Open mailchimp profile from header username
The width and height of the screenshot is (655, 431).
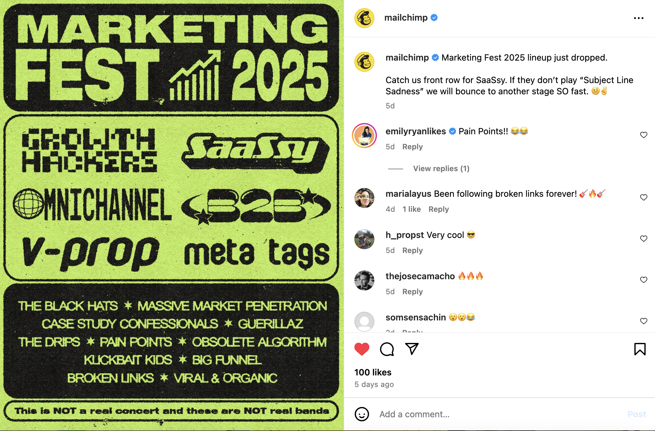click(406, 17)
